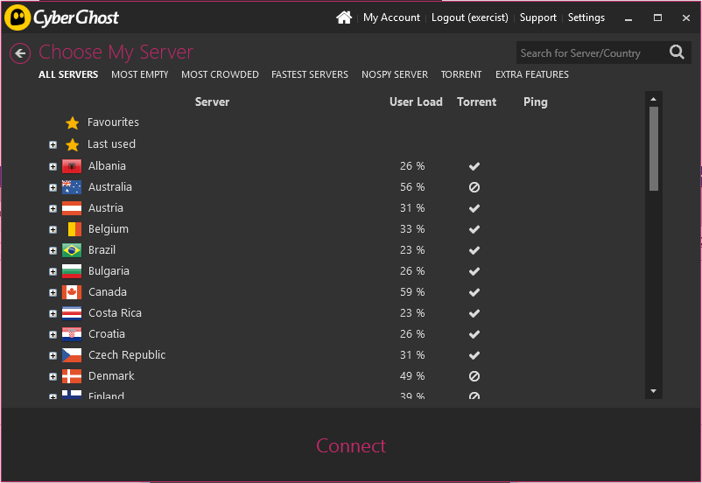The height and width of the screenshot is (483, 702).
Task: Expand the Bulgaria server list
Action: [53, 272]
